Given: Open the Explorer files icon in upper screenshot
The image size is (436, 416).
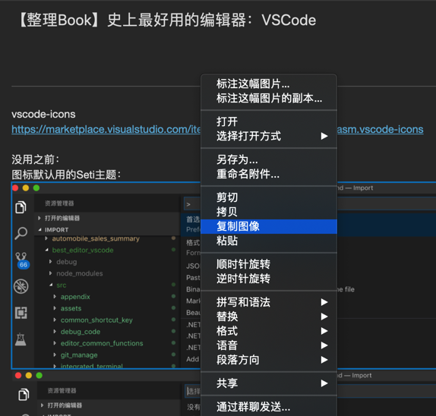Looking at the screenshot, I should [x=21, y=207].
